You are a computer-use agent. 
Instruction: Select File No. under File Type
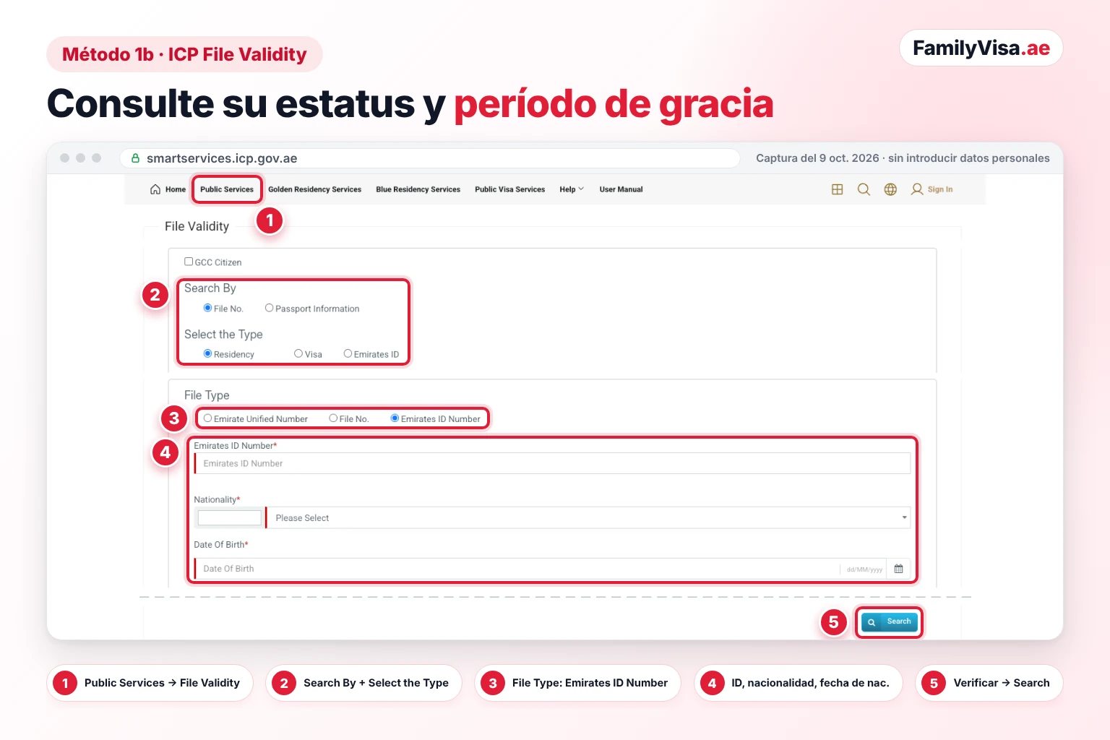click(x=333, y=418)
